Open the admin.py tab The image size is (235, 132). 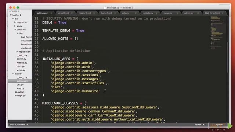pyautogui.click(x=189, y=13)
